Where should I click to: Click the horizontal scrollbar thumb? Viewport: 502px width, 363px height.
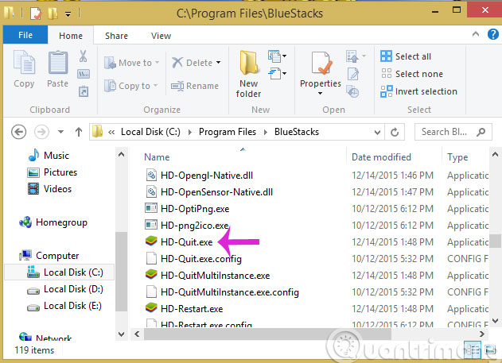coord(267,334)
